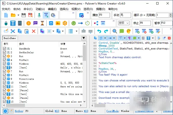Delete selected rows red X icon
This screenshot has width=173, height=115.
[x=34, y=31]
